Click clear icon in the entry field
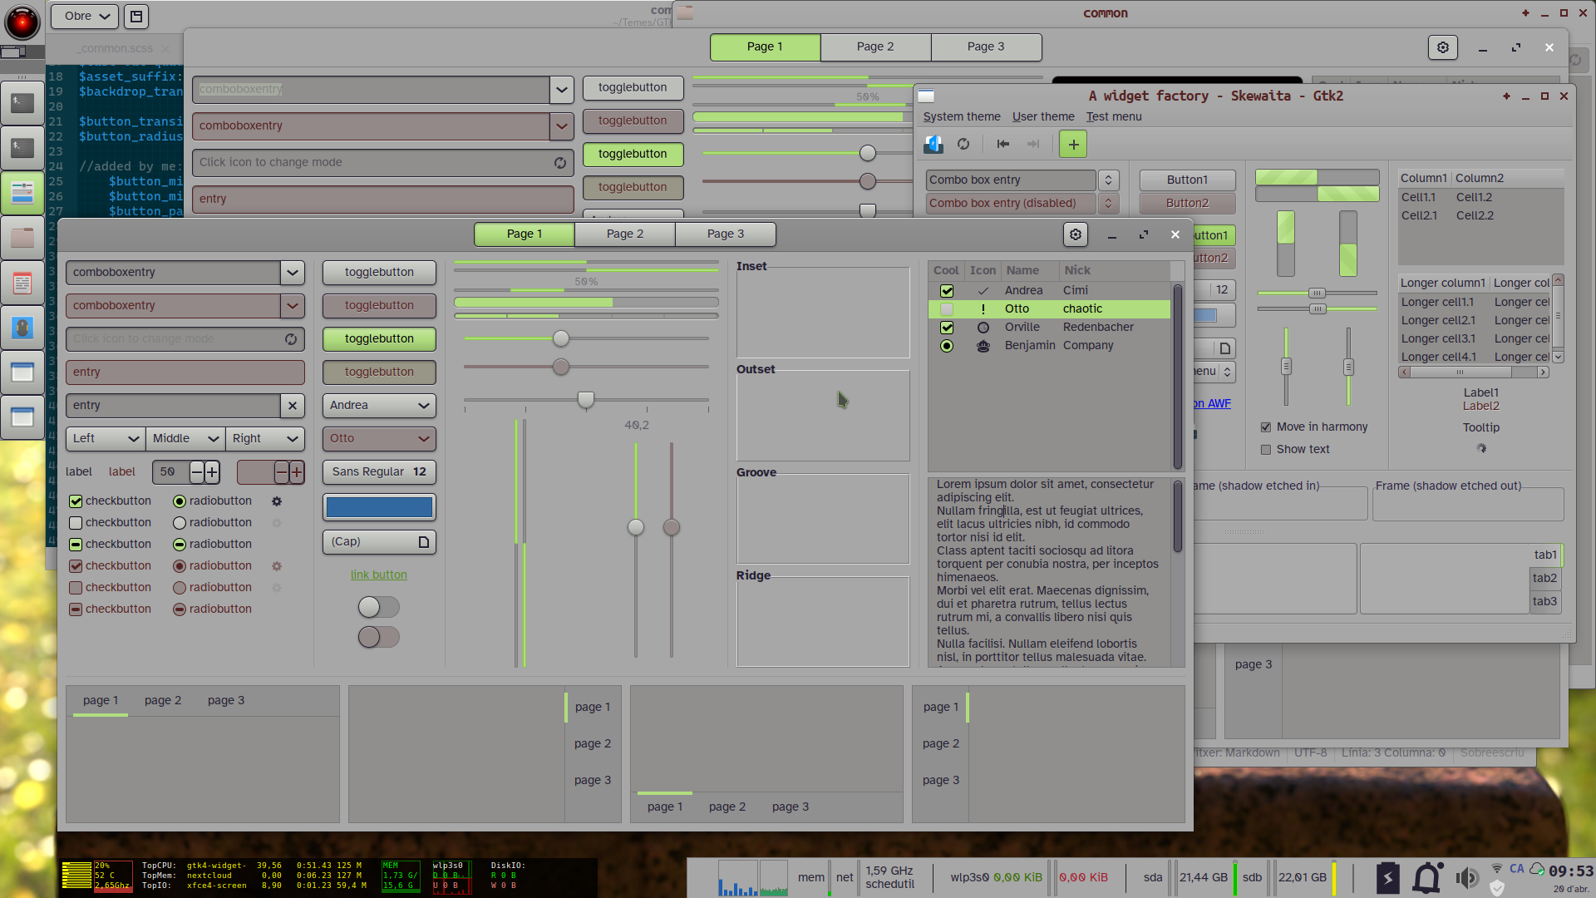 (x=292, y=406)
